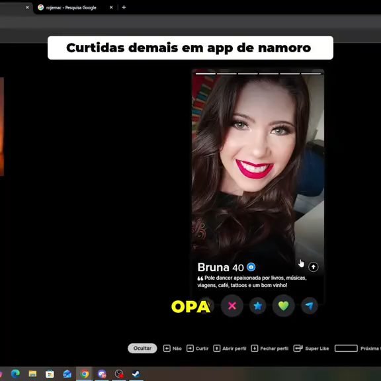
Task: Click the Chrome icon in the taskbar
Action: point(85,374)
